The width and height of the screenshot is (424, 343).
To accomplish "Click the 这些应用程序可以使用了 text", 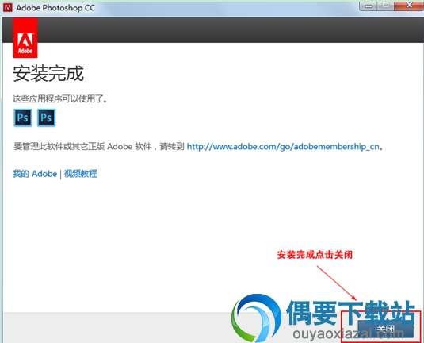I will (59, 98).
